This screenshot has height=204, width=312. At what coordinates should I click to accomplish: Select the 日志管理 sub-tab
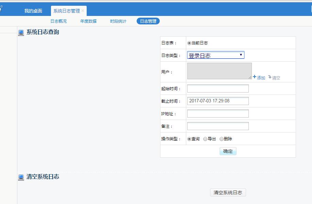(148, 21)
